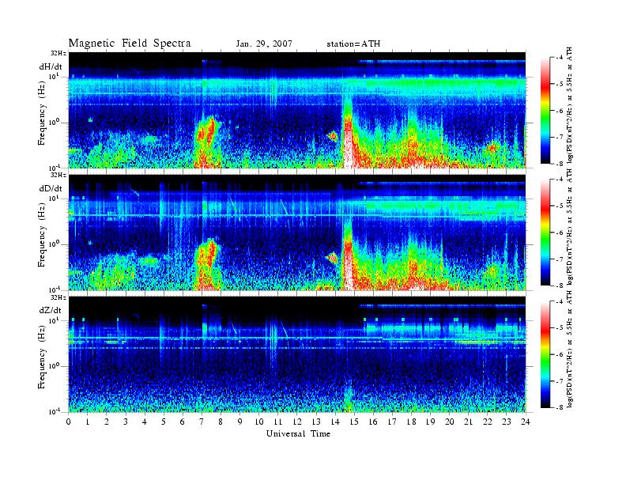The image size is (626, 484).
Task: Click the "Magnetic Field Spectra" title
Action: click(130, 43)
